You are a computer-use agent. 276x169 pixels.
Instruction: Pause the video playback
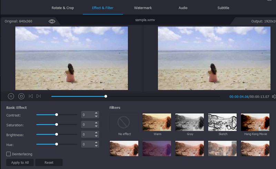11,97
